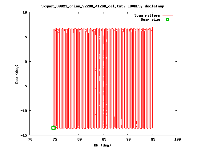Click the plot title text at top

tap(103, 6)
